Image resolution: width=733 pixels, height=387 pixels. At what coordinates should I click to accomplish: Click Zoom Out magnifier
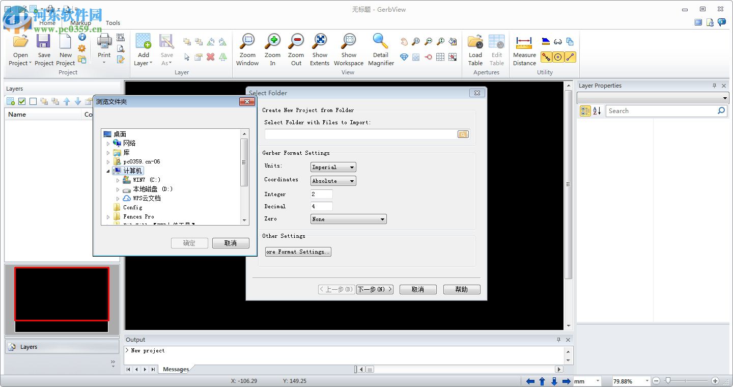[x=296, y=50]
